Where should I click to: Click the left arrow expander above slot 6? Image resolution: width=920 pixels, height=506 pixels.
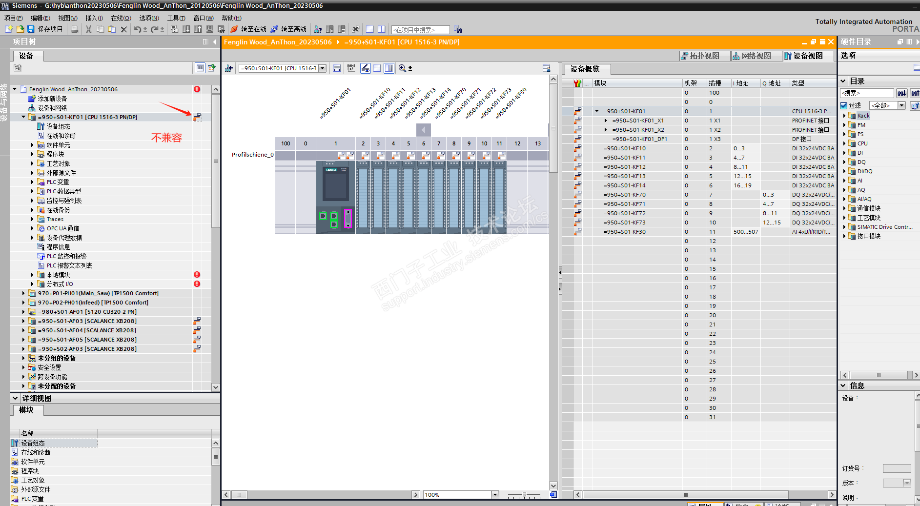pyautogui.click(x=424, y=130)
